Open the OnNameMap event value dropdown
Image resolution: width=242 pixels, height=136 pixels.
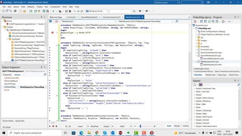[46, 87]
